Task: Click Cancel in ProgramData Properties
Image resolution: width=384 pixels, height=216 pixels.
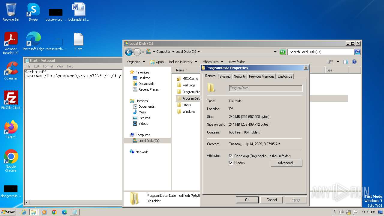Action: pos(272,200)
